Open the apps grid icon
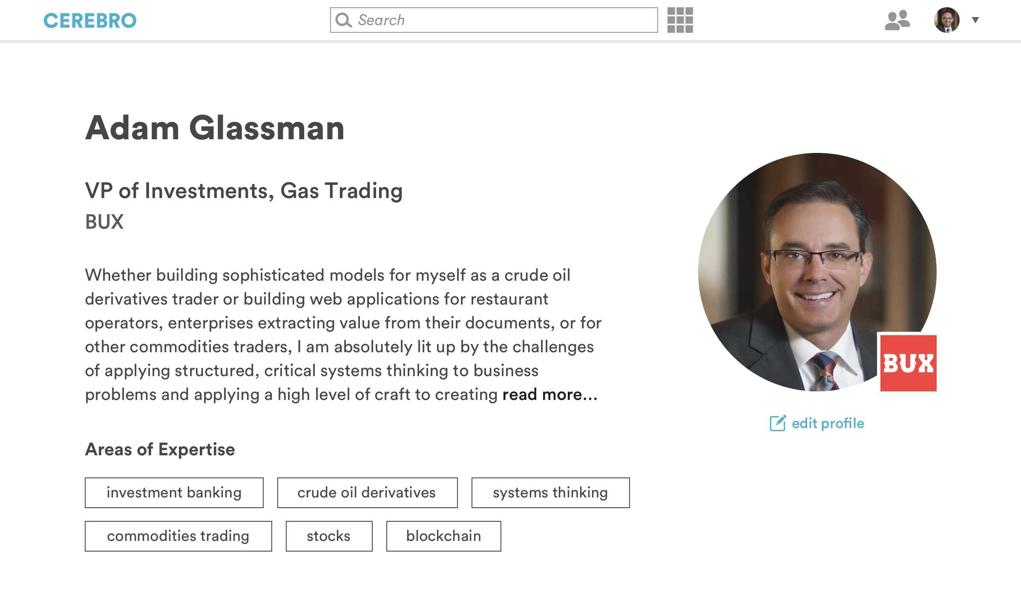 point(680,20)
